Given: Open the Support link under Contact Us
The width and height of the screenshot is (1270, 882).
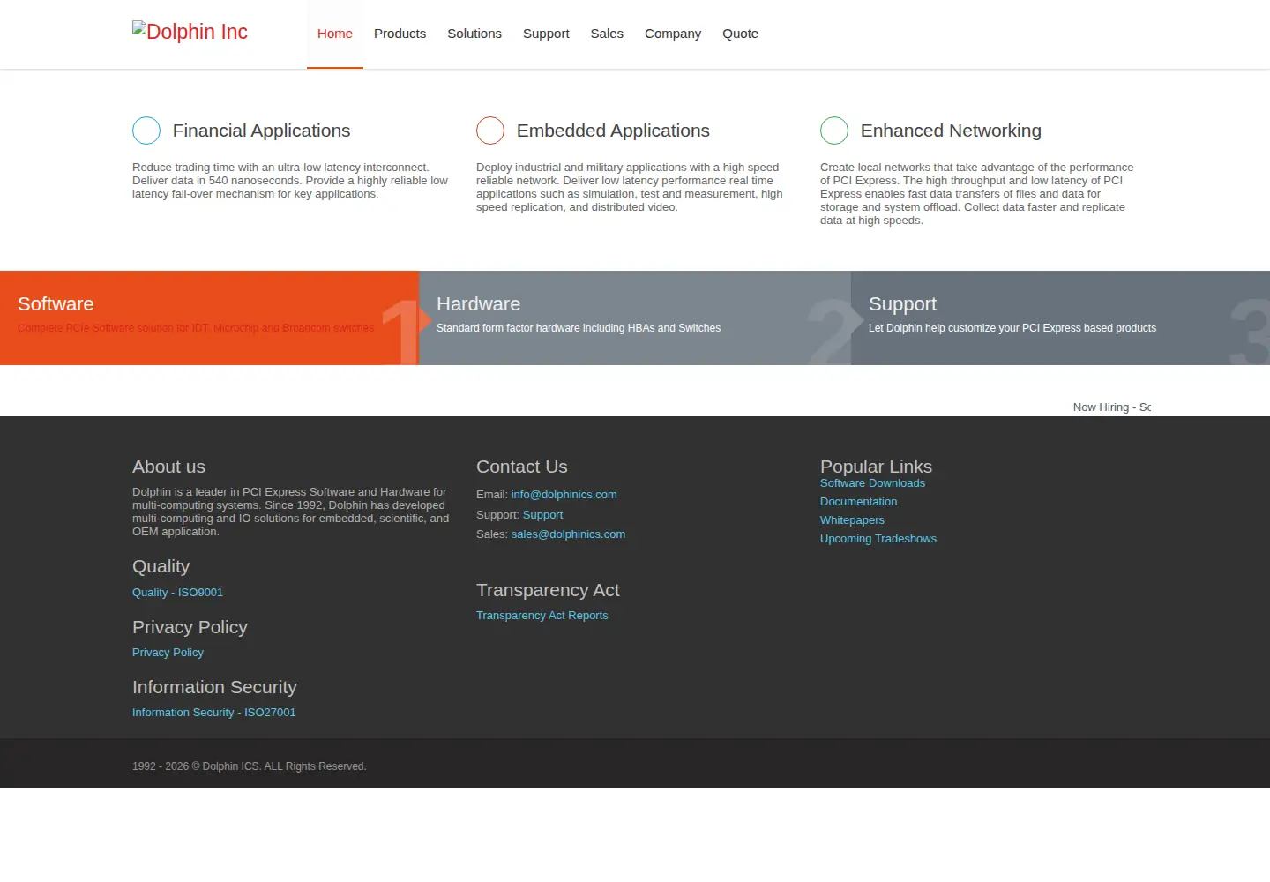Looking at the screenshot, I should pos(542,515).
